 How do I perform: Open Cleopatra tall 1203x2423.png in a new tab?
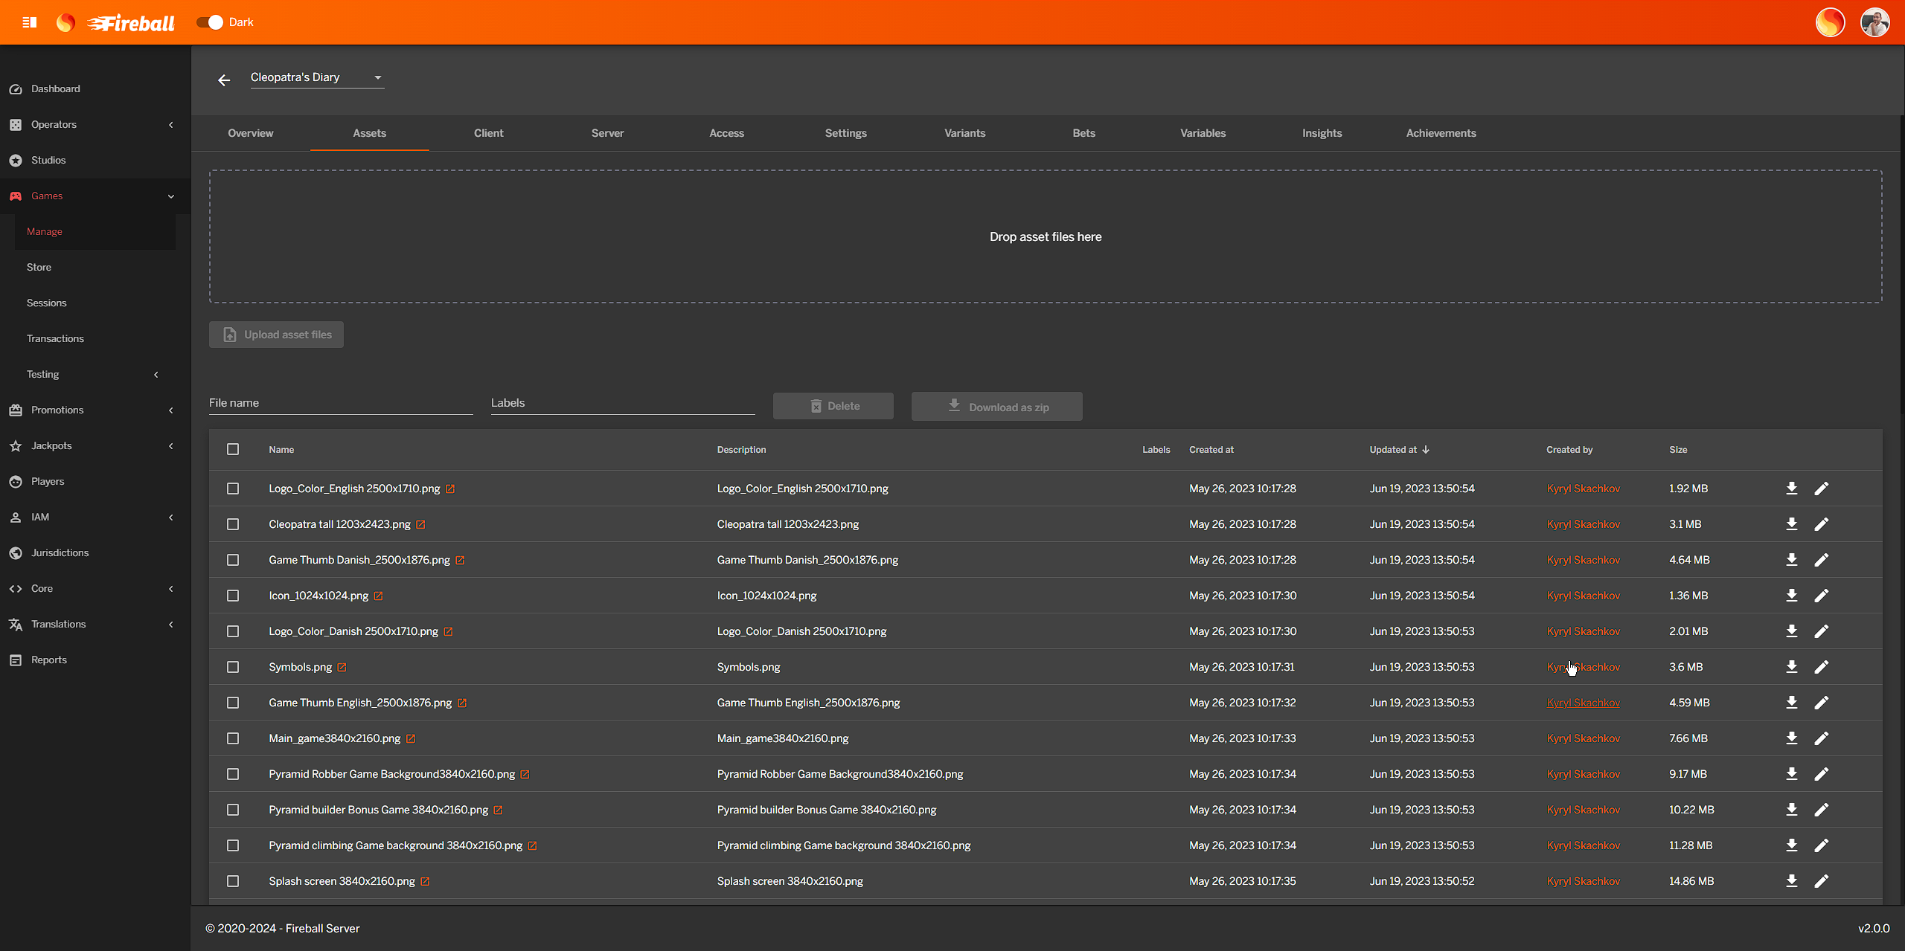(420, 524)
